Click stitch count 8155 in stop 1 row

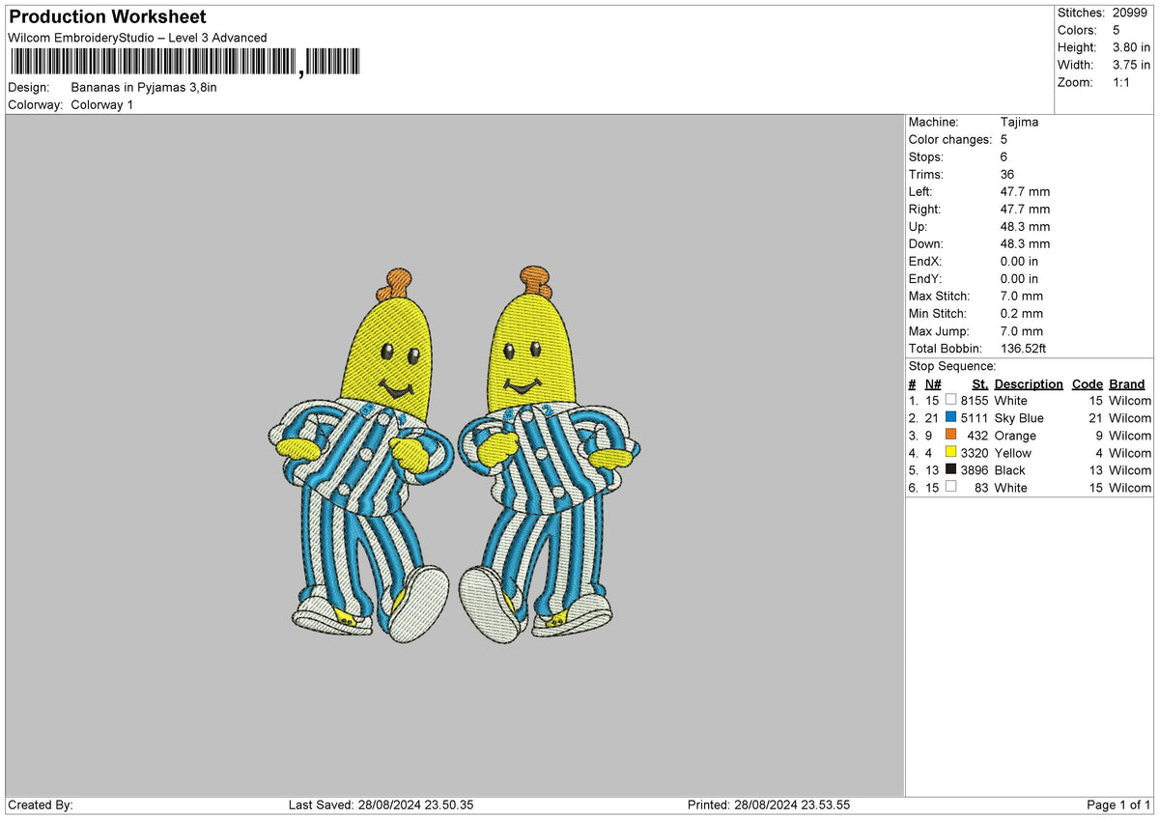click(975, 401)
